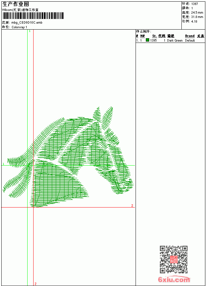This screenshot has height=286, width=206.
Task: Select the Dark Green color swatch
Action: point(148,40)
